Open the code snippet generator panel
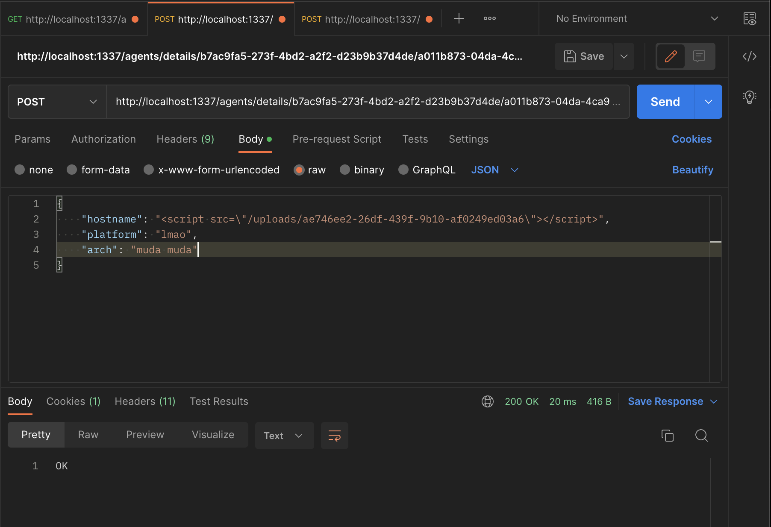 pos(750,56)
